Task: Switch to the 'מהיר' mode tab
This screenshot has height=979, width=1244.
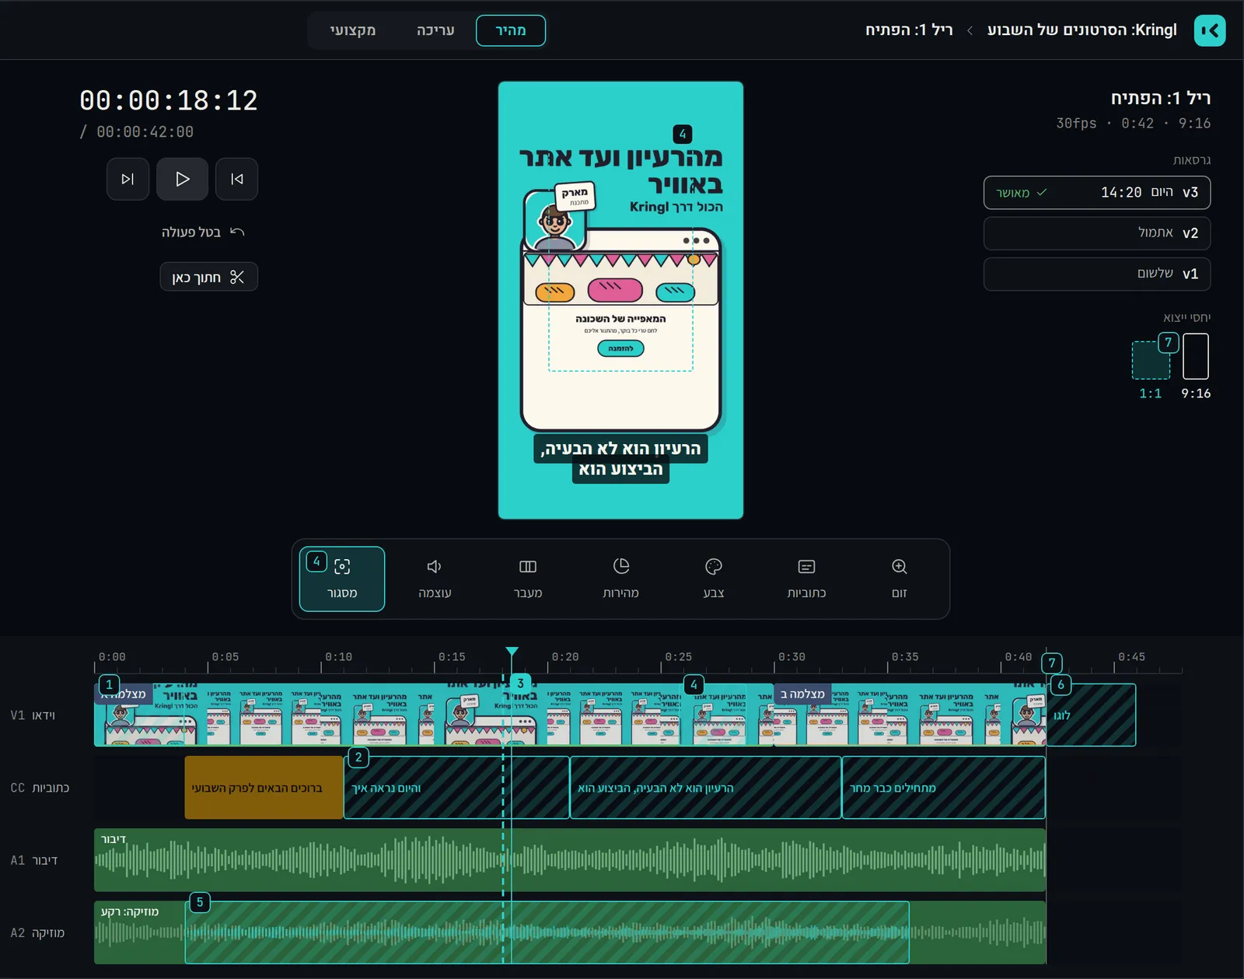Action: coord(511,30)
